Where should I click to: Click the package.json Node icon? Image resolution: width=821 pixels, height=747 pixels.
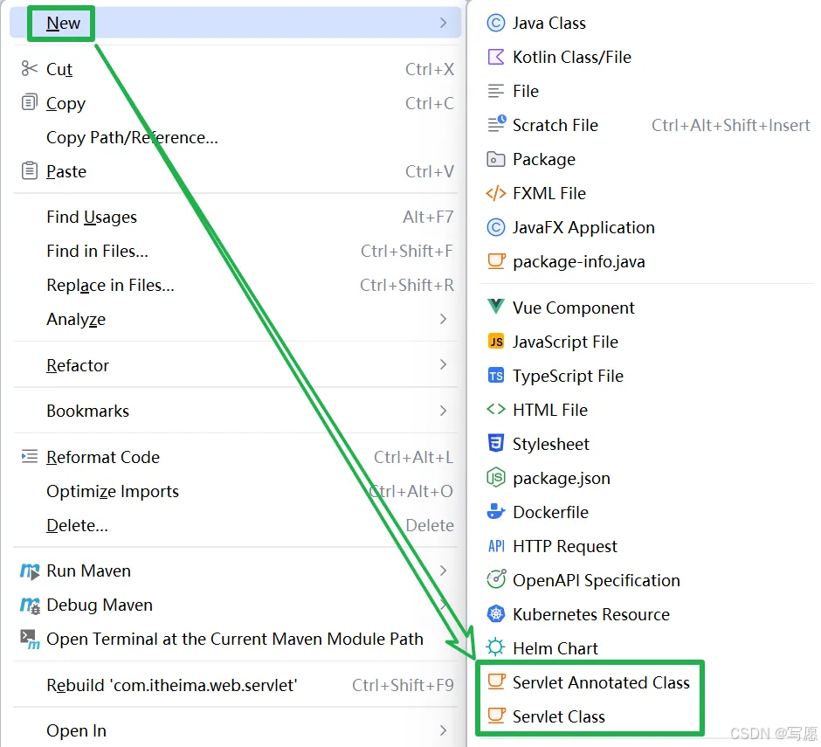pyautogui.click(x=495, y=478)
